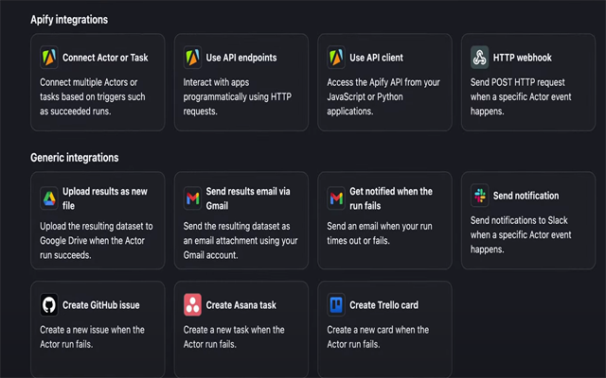Open the Use API client title
The image size is (606, 378).
click(377, 58)
